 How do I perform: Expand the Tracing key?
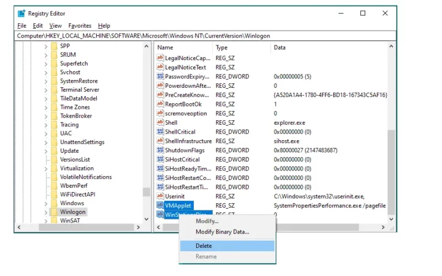click(46, 125)
